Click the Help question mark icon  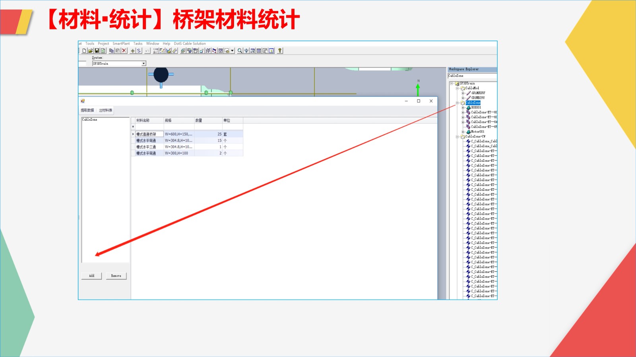click(x=280, y=51)
